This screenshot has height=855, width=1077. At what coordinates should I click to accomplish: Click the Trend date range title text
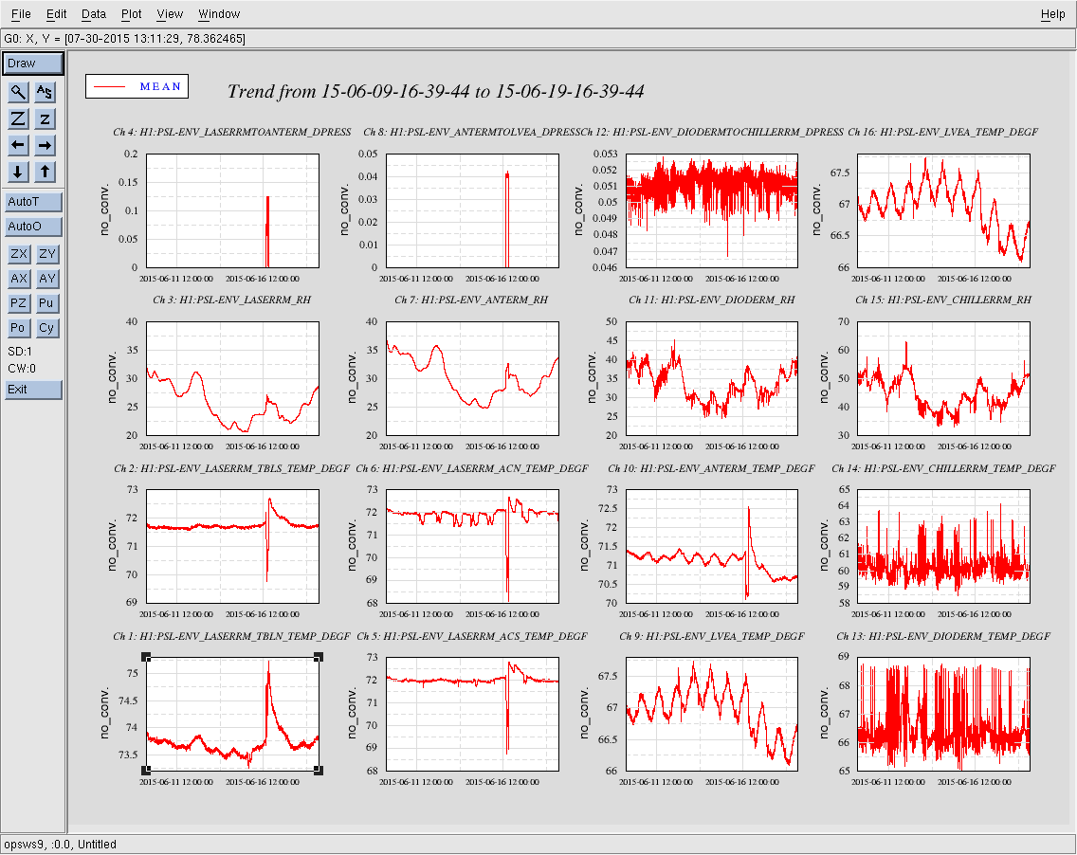coord(435,91)
